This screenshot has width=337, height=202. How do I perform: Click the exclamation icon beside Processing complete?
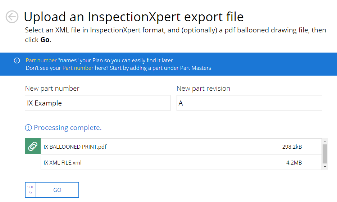tap(28, 128)
